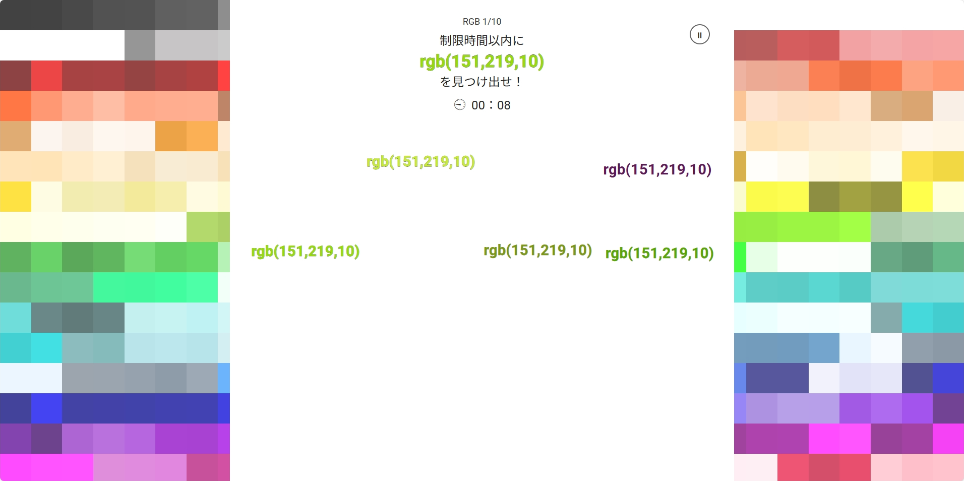Click the 00:08 countdown timer text
The image size is (964, 481).
point(491,105)
